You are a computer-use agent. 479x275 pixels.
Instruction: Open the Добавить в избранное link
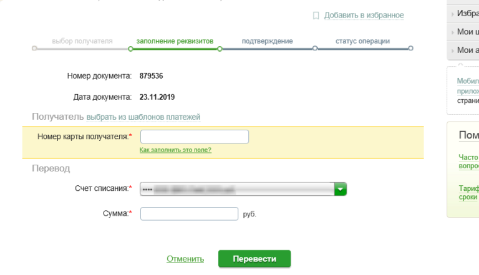click(x=364, y=16)
